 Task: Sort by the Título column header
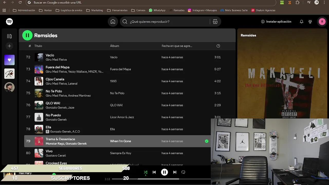(38, 46)
